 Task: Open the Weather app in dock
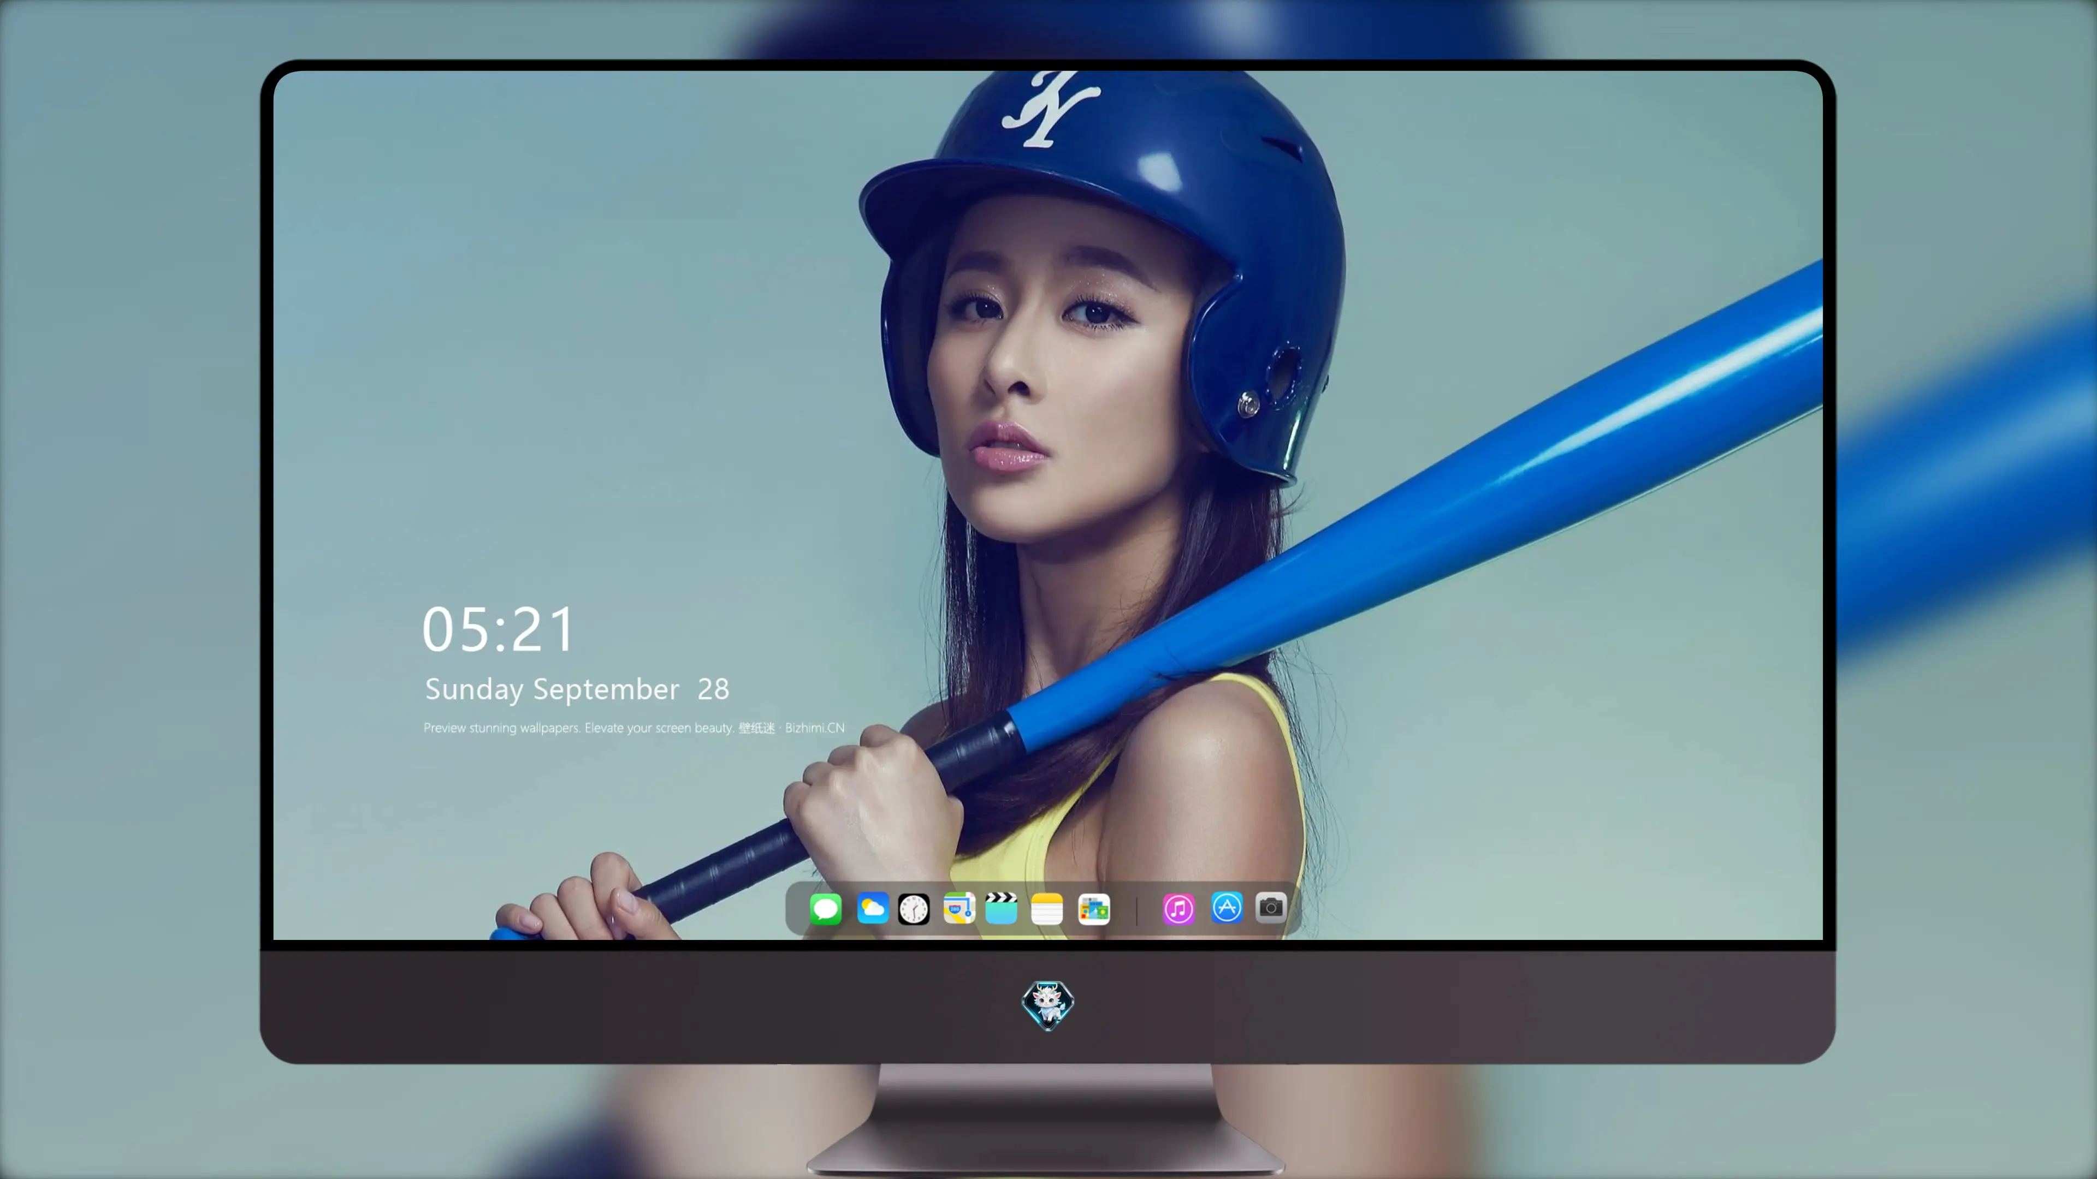click(873, 908)
